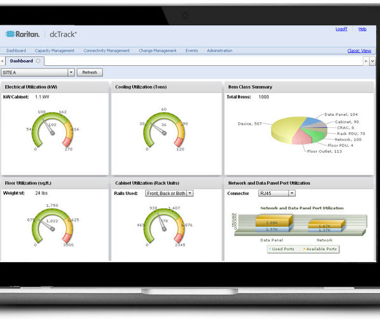Open the Administration menu
The width and height of the screenshot is (380, 326).
point(220,51)
